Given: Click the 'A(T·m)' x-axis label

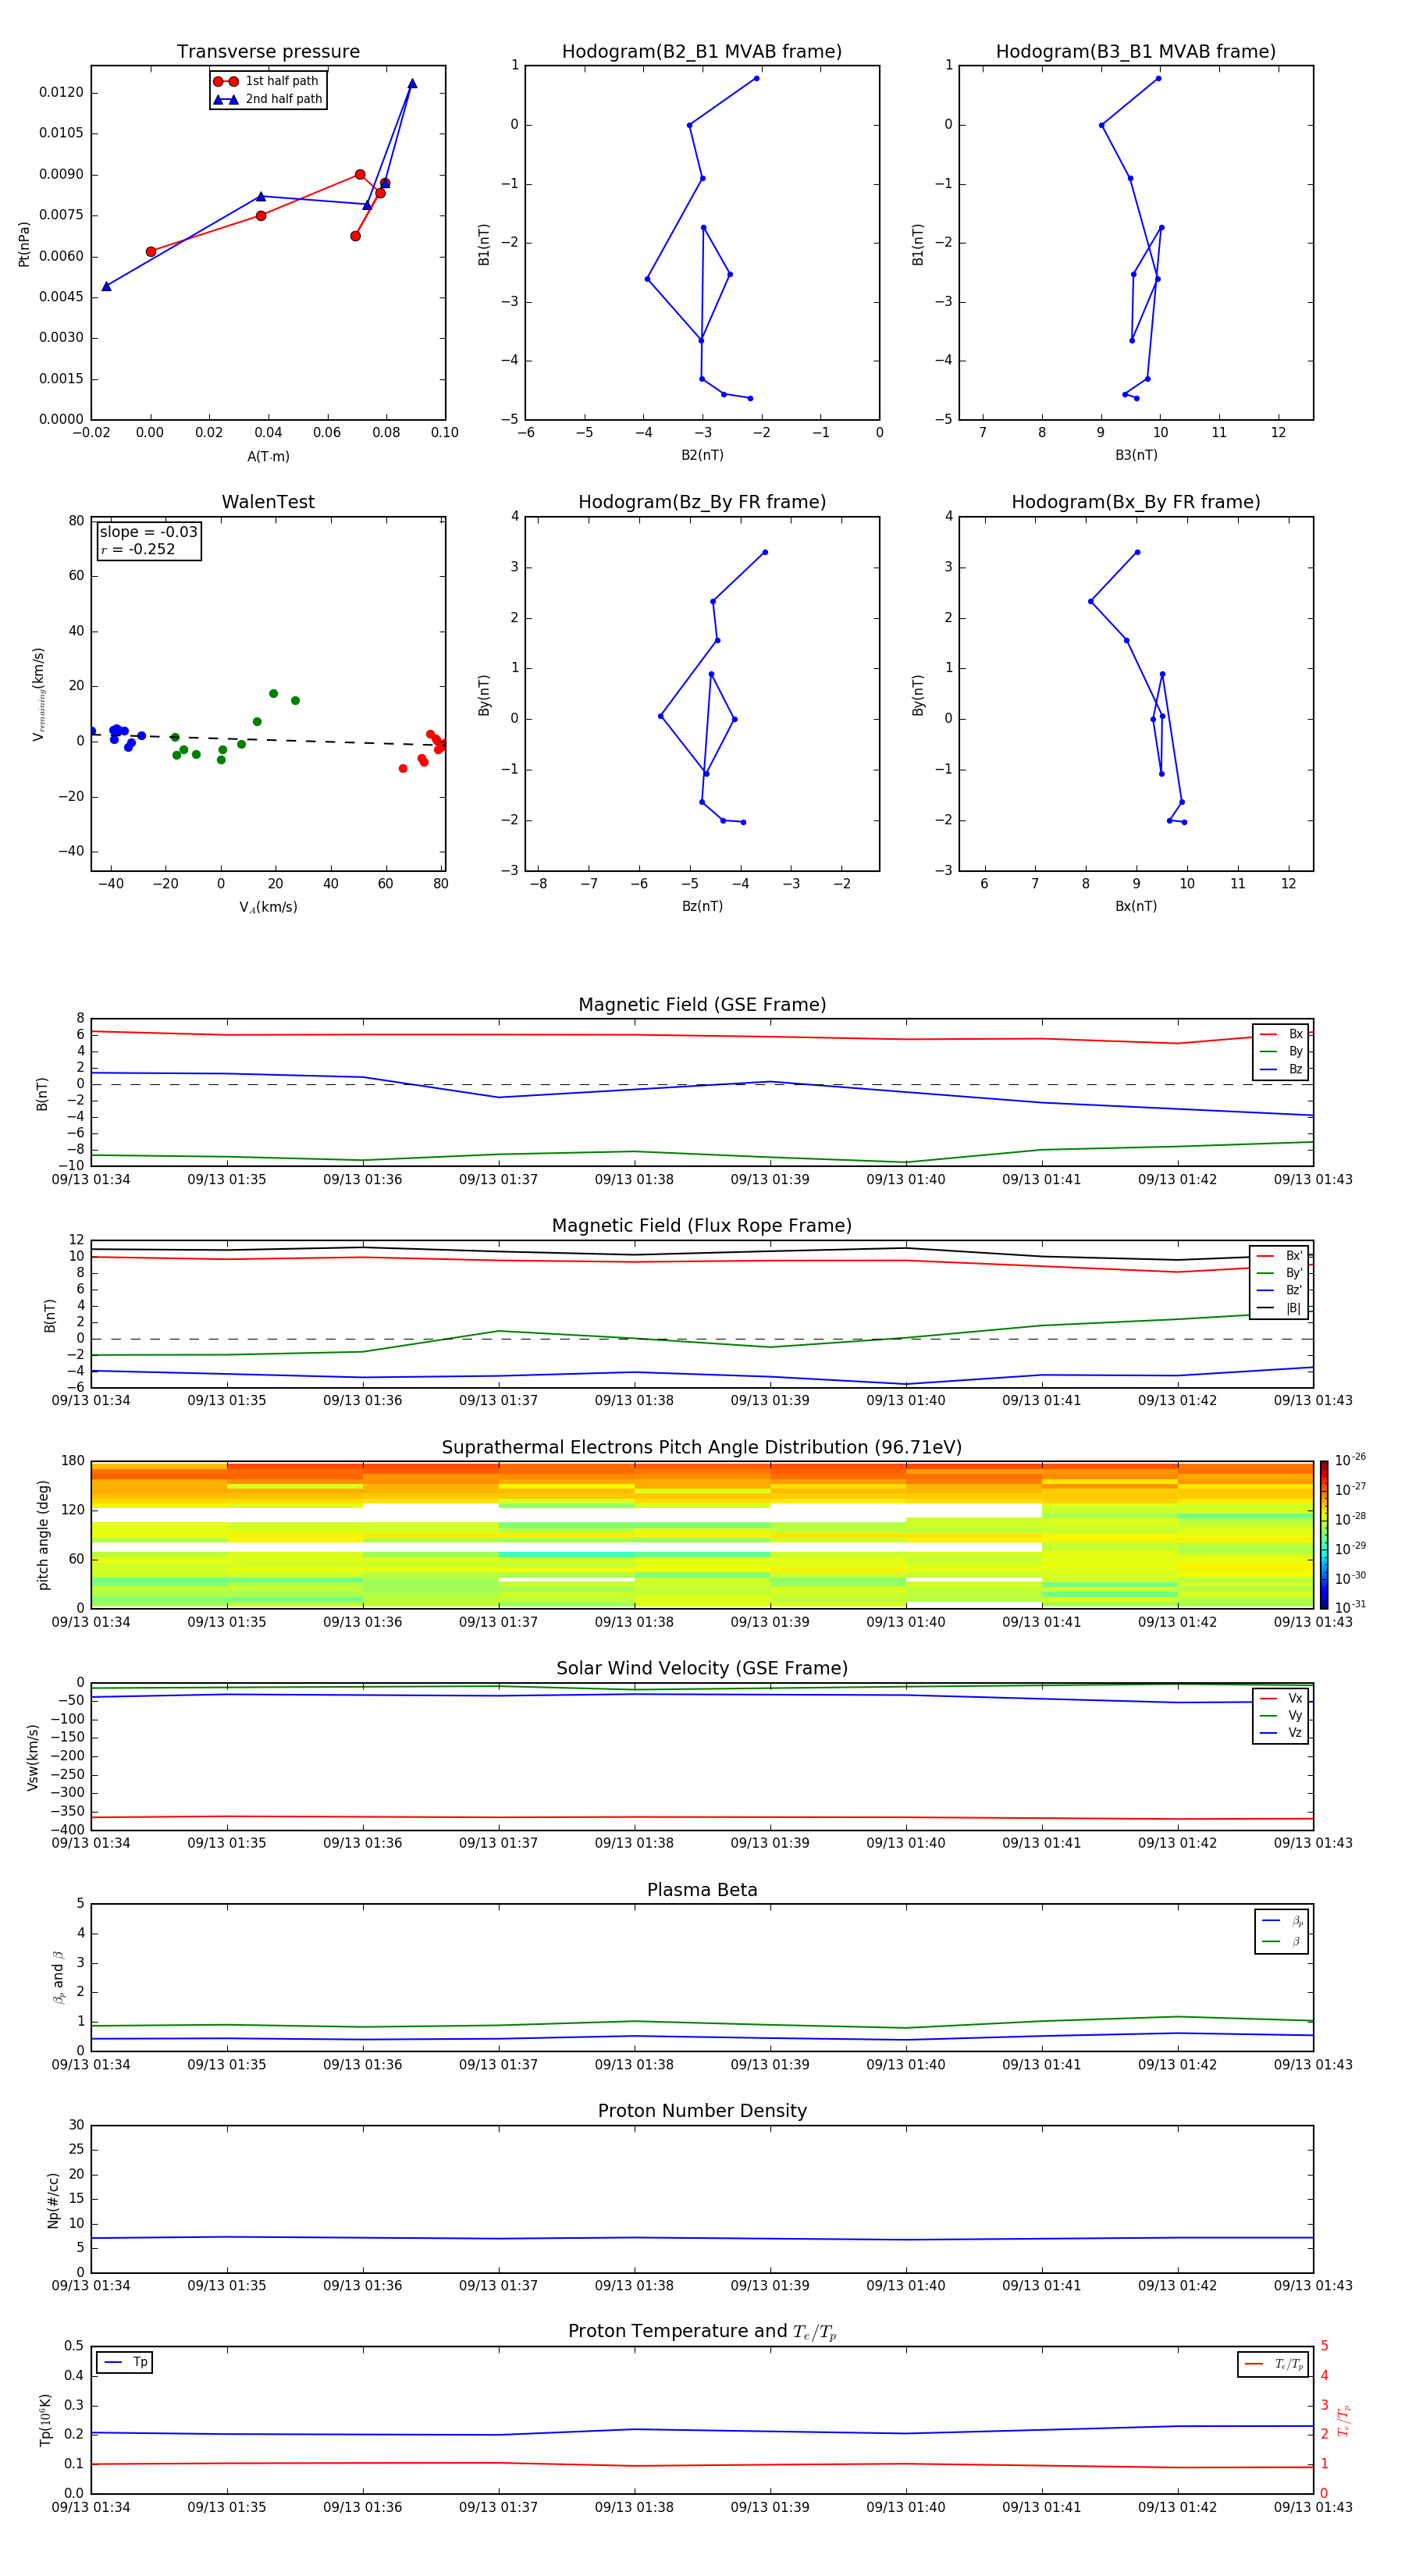Looking at the screenshot, I should coord(268,457).
